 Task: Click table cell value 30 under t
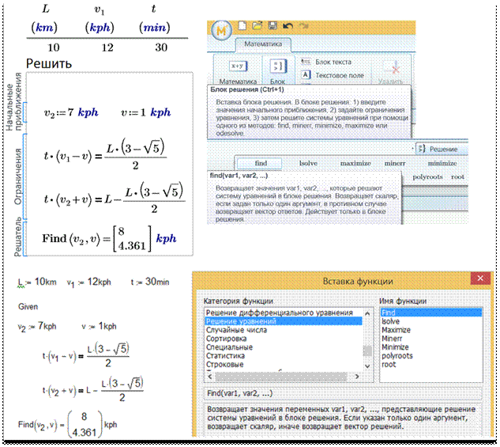tap(161, 47)
